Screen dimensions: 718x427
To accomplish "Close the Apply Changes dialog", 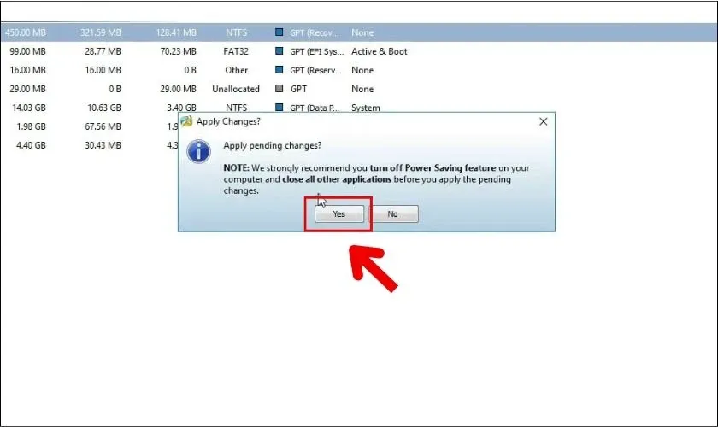I will pos(543,122).
